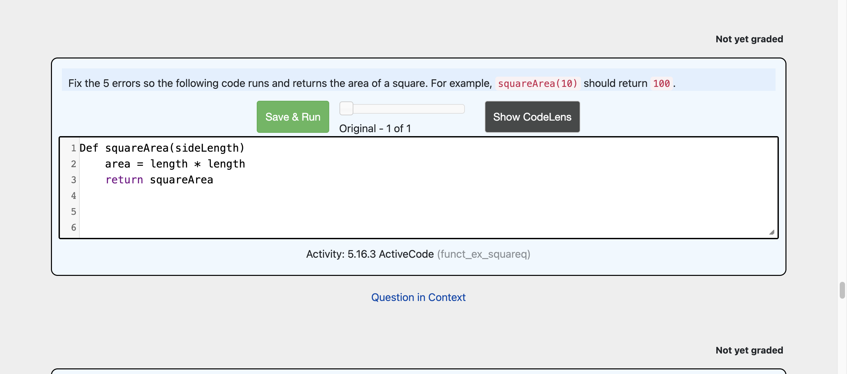The width and height of the screenshot is (847, 374).
Task: Click line 3 with the return statement
Action: point(159,179)
